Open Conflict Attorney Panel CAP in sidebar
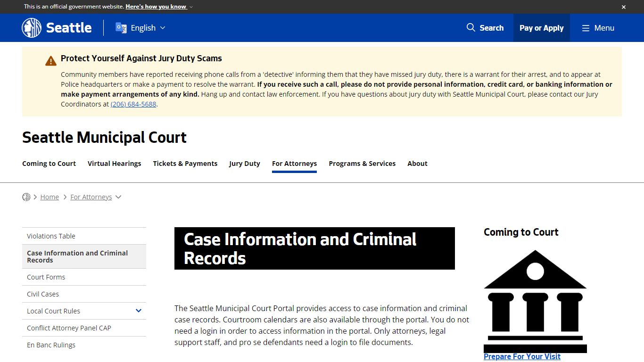 pyautogui.click(x=84, y=328)
